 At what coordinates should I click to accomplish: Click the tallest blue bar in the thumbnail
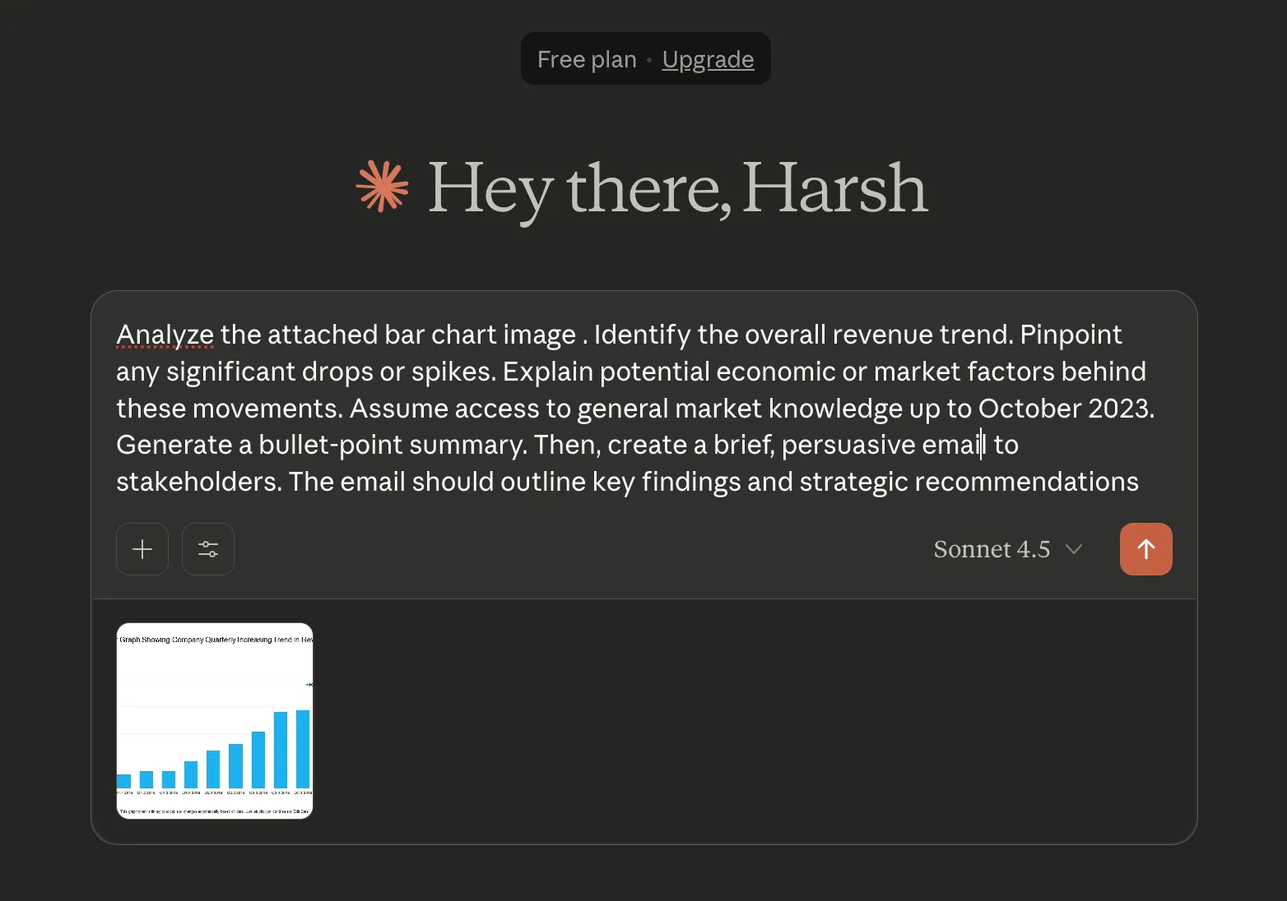[303, 748]
